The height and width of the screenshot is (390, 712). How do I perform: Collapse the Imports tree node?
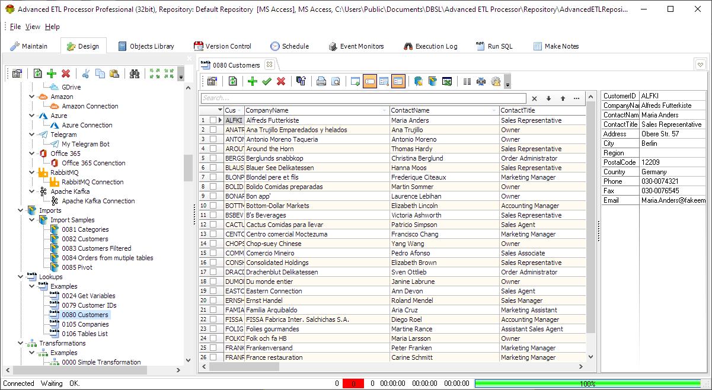[x=21, y=210]
